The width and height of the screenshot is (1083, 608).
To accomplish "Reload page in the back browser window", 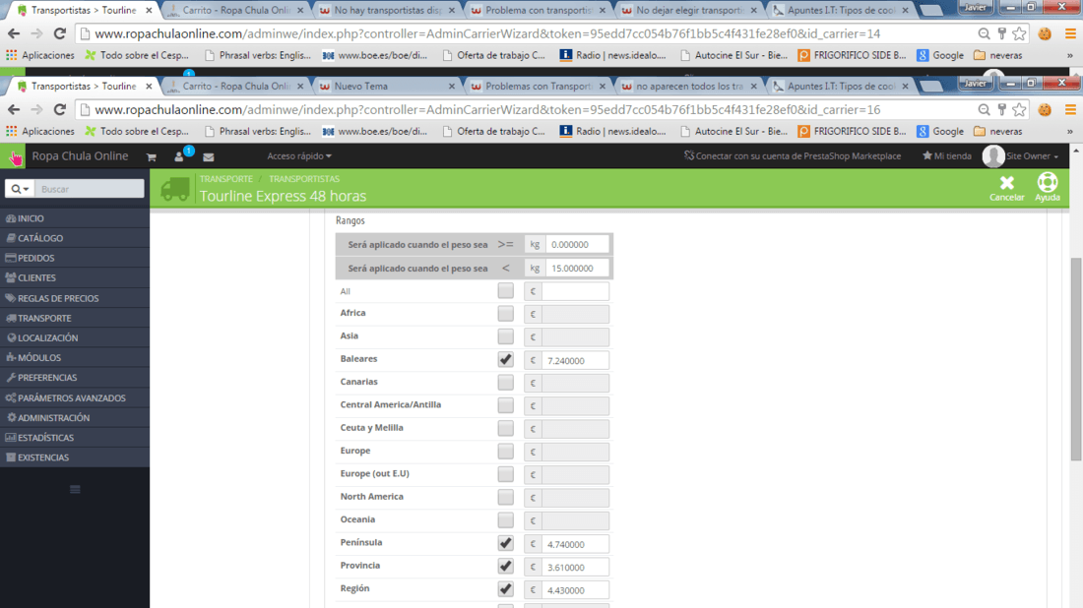I will (60, 33).
